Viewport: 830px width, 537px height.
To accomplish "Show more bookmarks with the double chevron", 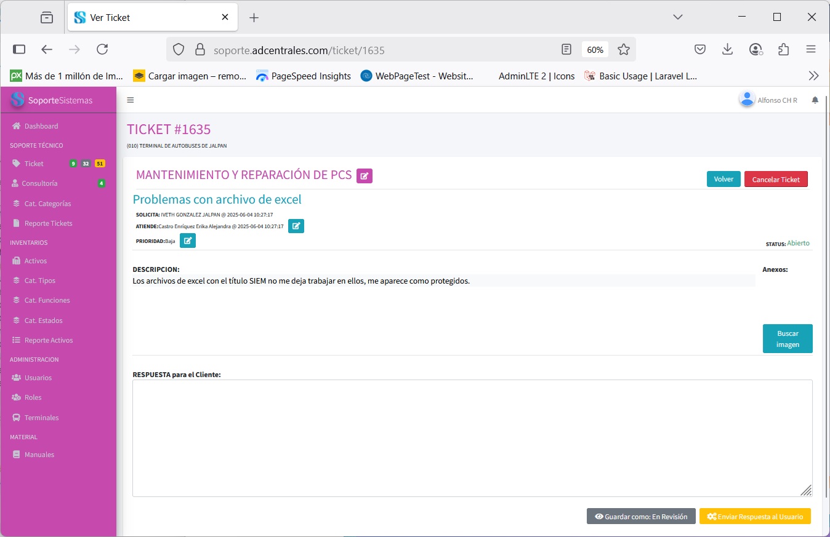I will (813, 76).
